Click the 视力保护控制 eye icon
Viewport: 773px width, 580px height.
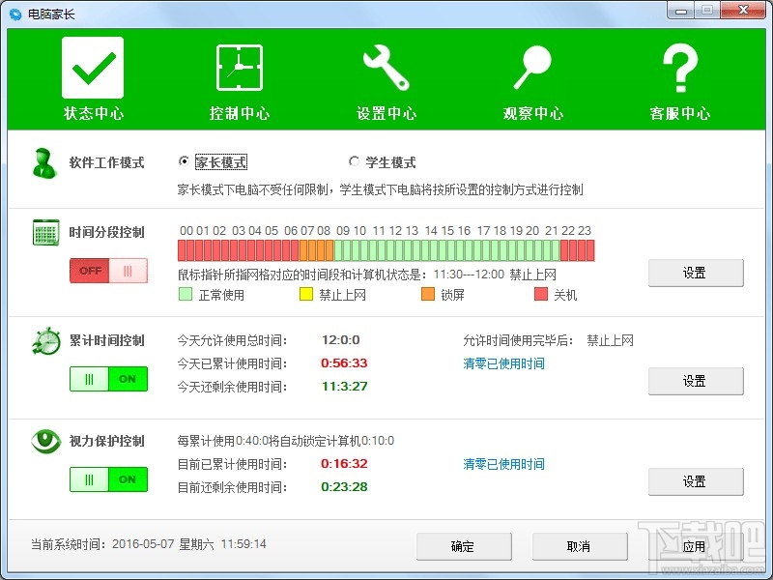coord(45,441)
